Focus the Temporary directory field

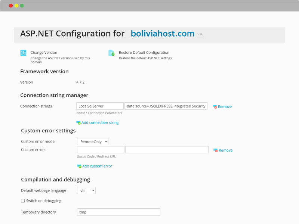point(118,212)
